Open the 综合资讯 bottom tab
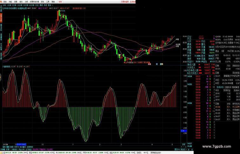240x154 pixels. (x=36, y=150)
